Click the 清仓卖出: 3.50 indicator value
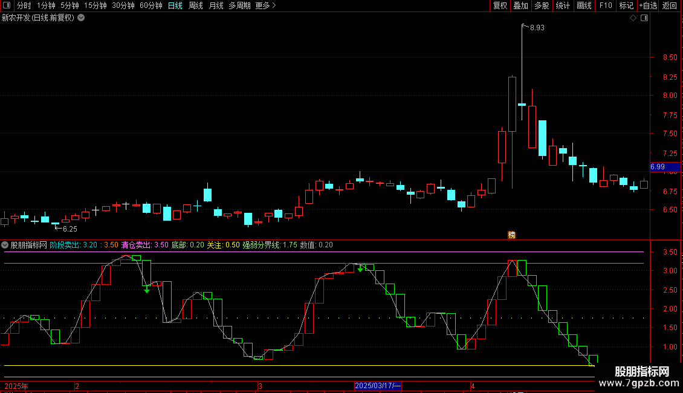683x393 pixels. click(144, 245)
